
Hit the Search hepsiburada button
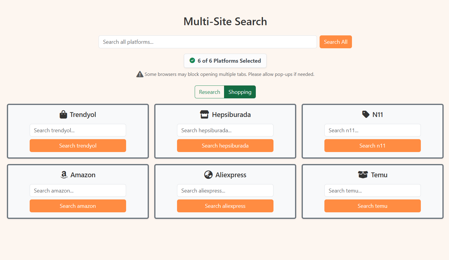coord(225,146)
